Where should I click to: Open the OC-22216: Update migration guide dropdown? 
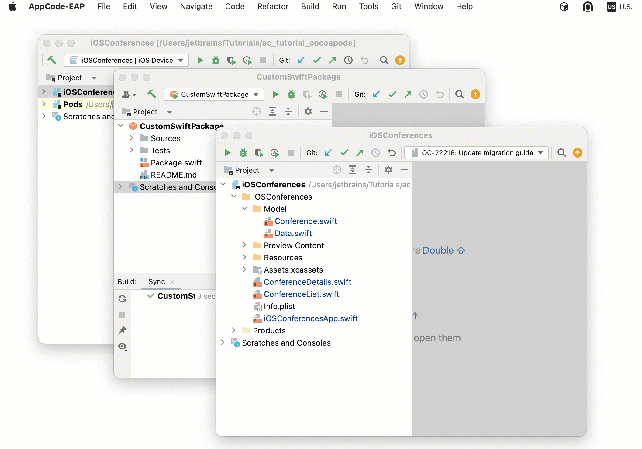477,153
